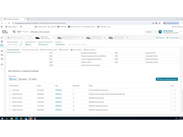Open the Nederlands language dropdown
The height and width of the screenshot is (137, 183).
[151, 32]
